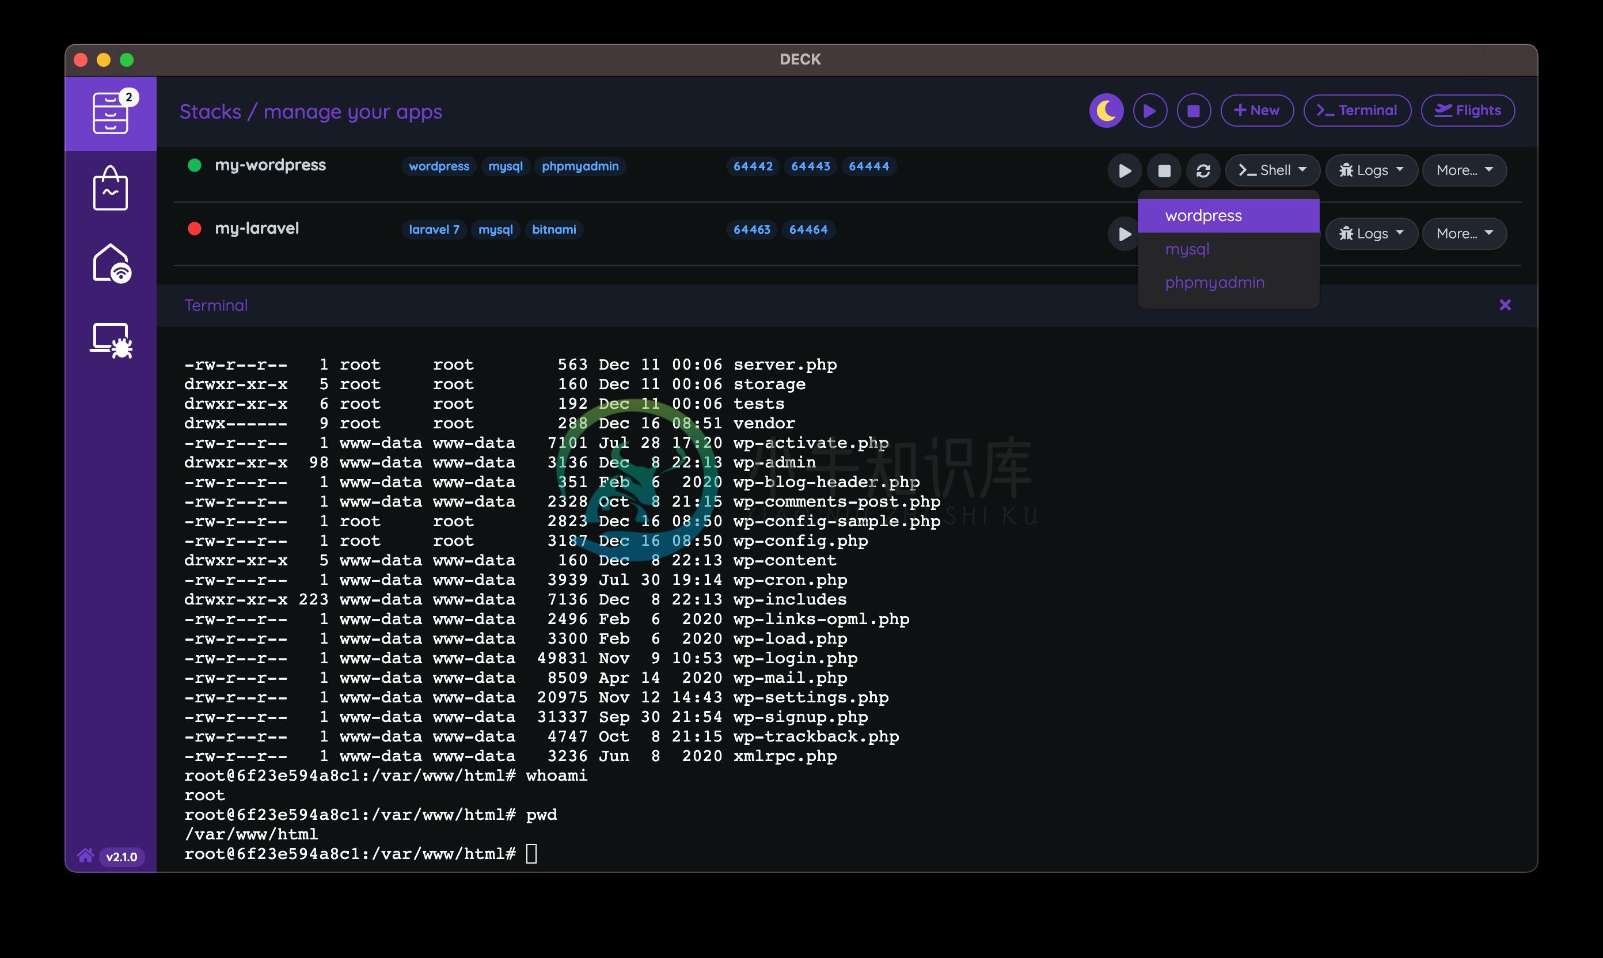Select mysql in the Shell menu

(1228, 249)
